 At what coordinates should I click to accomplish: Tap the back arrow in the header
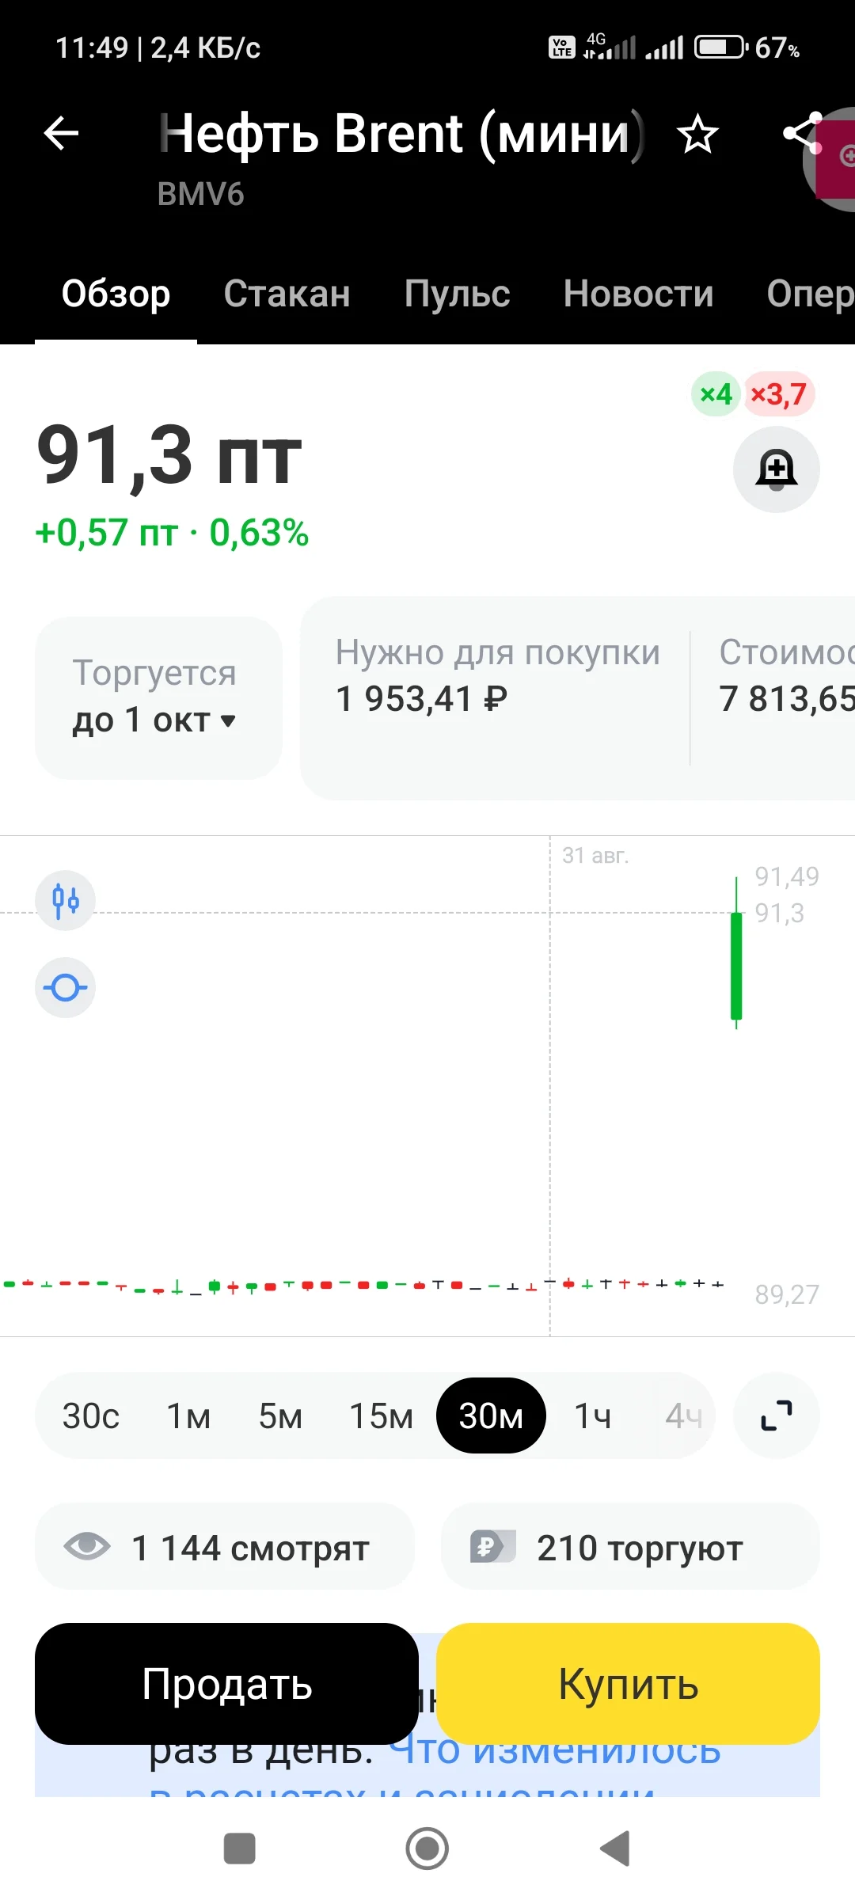(x=61, y=133)
